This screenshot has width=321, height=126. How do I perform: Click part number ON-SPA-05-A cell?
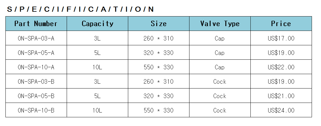coord(36,53)
